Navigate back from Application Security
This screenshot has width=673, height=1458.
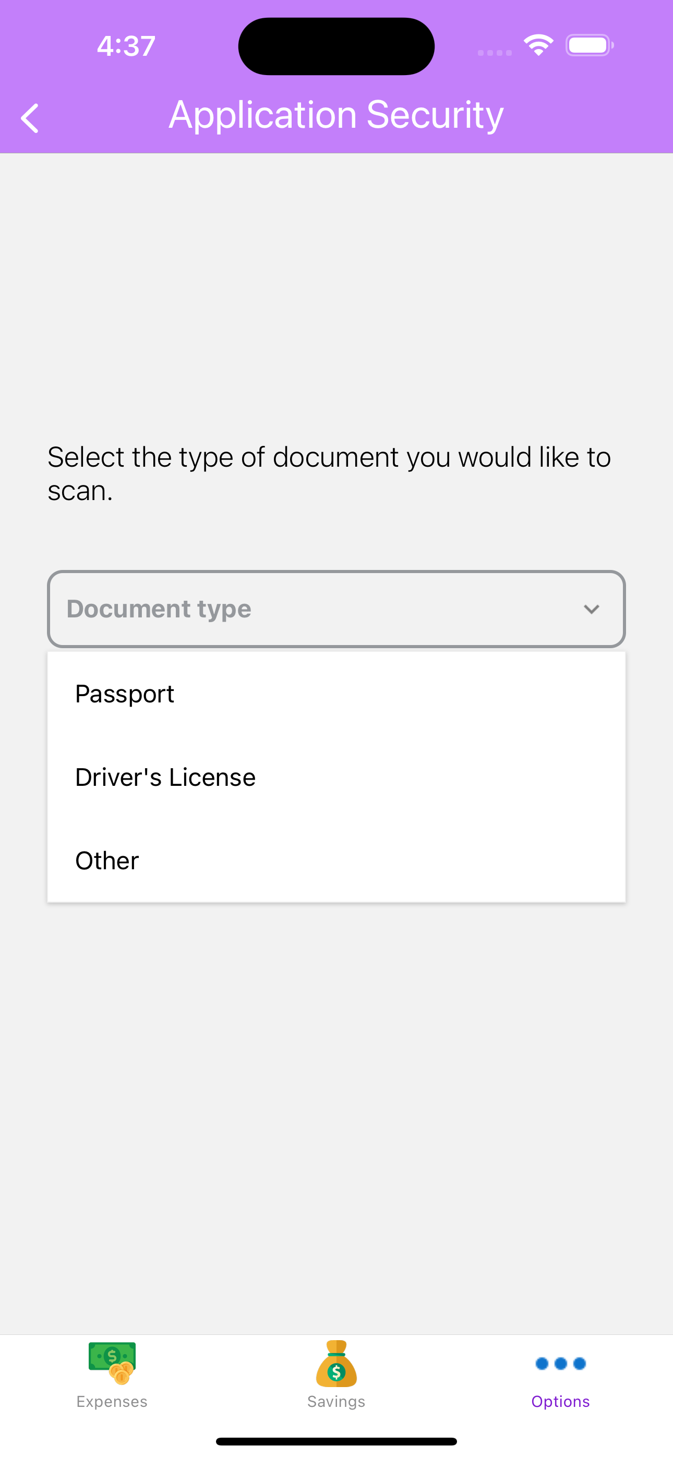30,116
